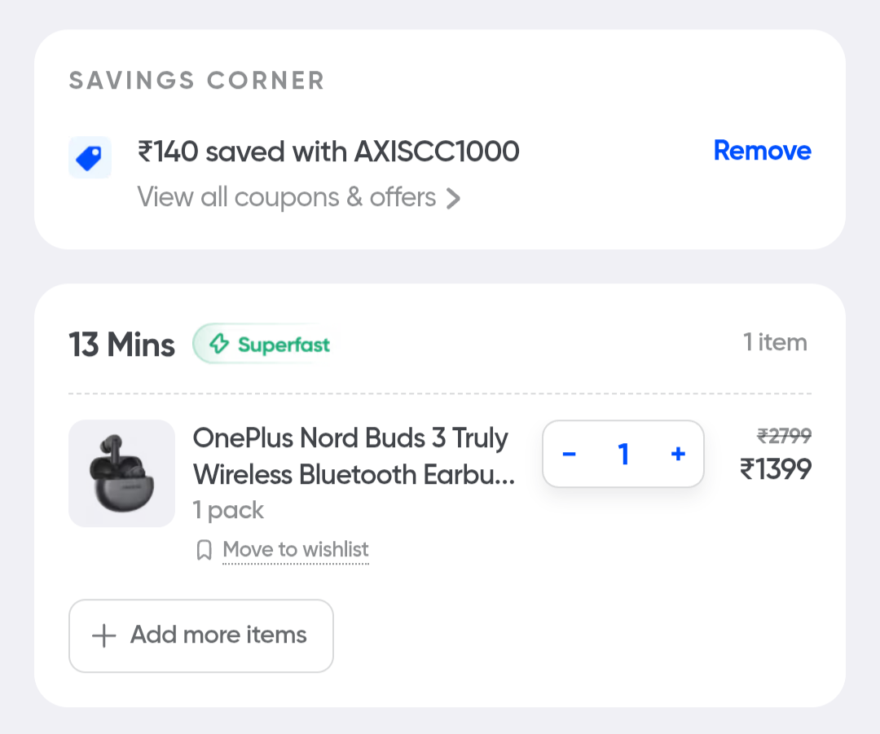Remove the AXISCC1000 coupon
This screenshot has width=880, height=734.
(x=762, y=151)
